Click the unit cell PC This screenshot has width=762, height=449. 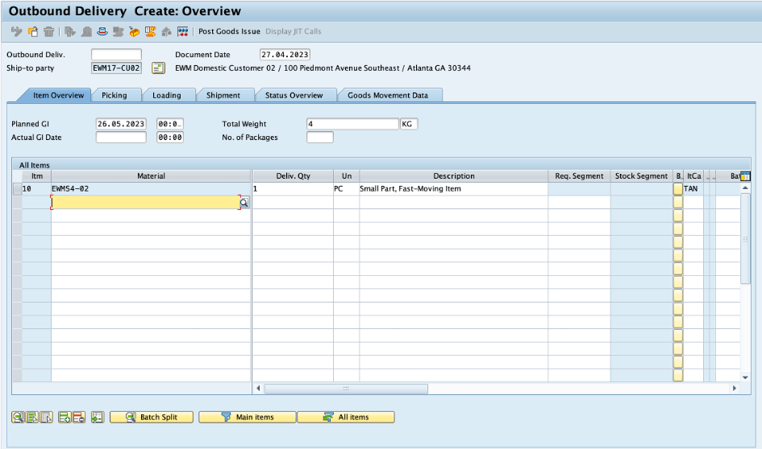coord(346,188)
